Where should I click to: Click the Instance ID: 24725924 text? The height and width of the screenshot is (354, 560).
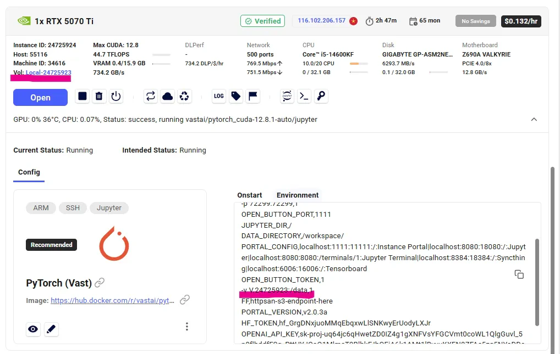tap(45, 45)
